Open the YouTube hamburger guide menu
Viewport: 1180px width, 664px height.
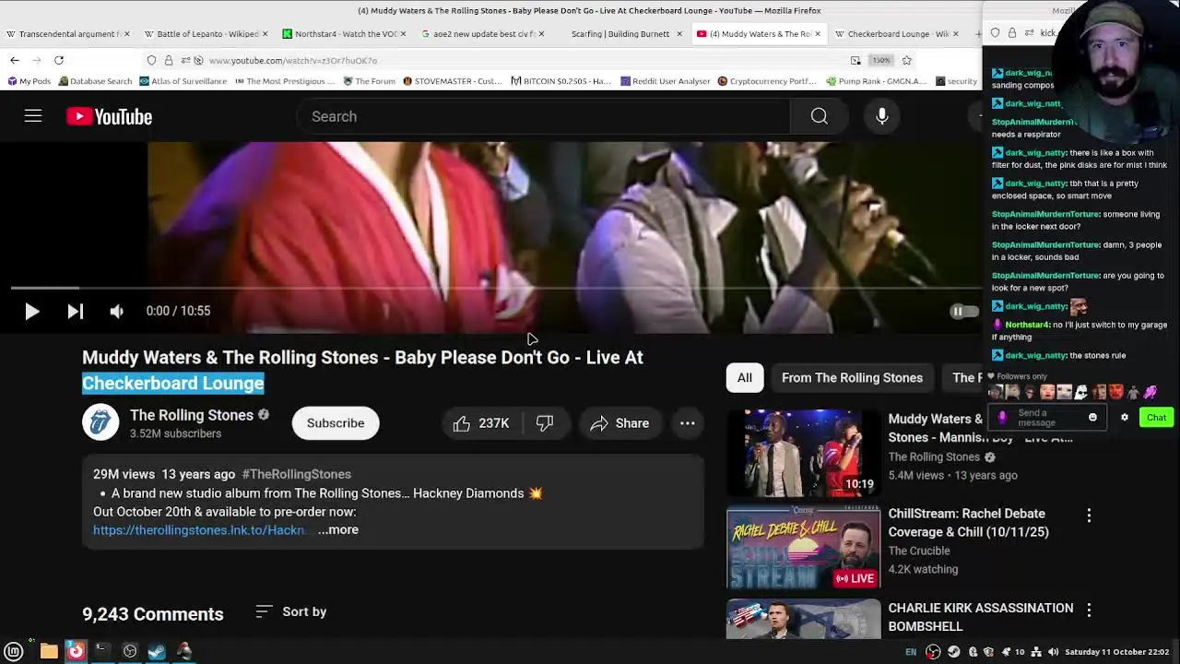click(x=33, y=116)
